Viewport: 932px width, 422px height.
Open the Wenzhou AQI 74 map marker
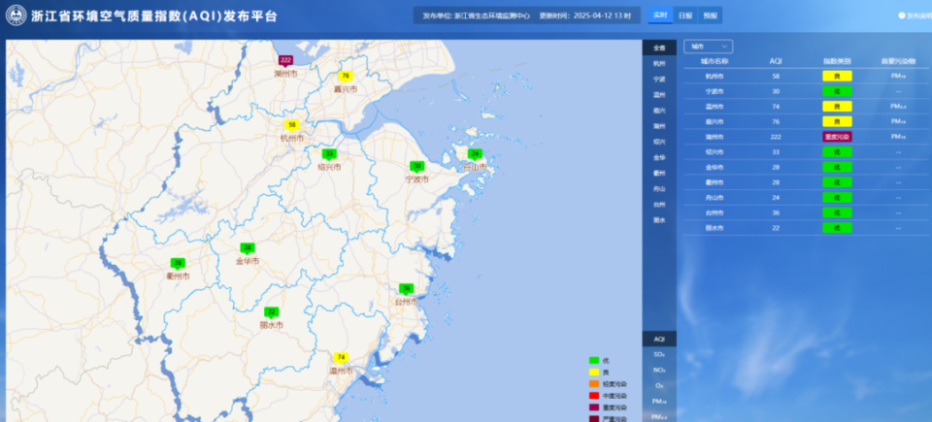click(x=341, y=357)
